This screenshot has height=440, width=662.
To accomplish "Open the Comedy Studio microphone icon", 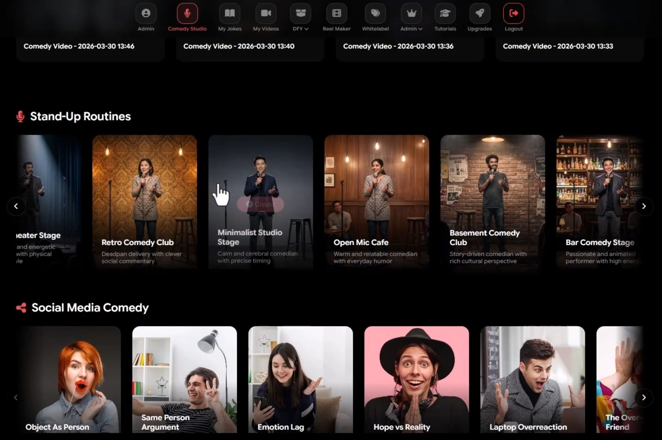I will tap(187, 14).
